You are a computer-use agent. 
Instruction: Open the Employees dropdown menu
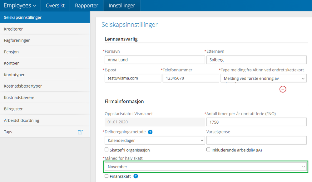point(20,6)
